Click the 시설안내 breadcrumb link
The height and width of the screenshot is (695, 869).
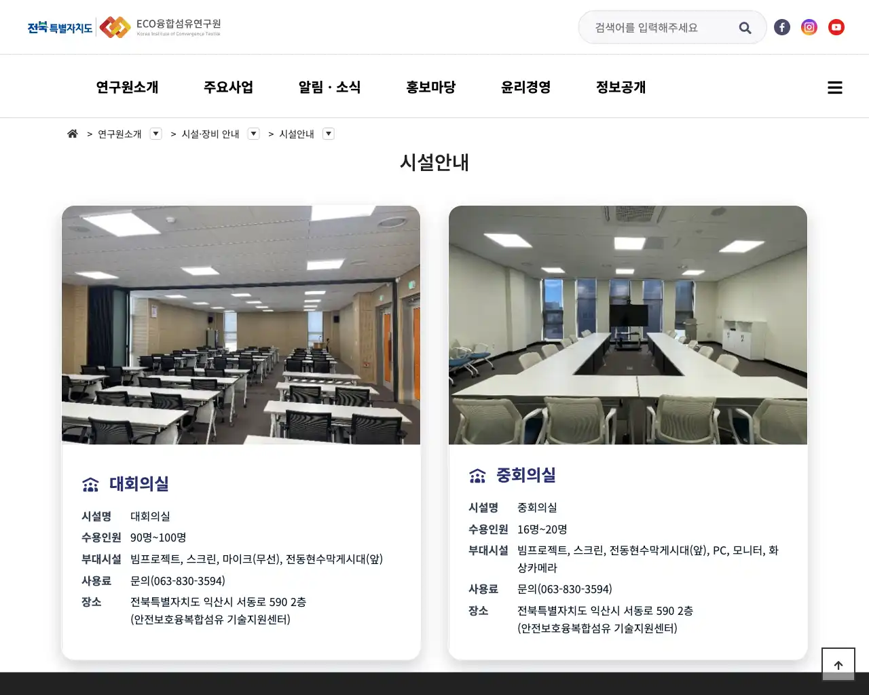point(297,134)
